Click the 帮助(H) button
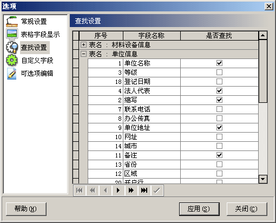Screen dimensions: 276x223 pos(26,209)
